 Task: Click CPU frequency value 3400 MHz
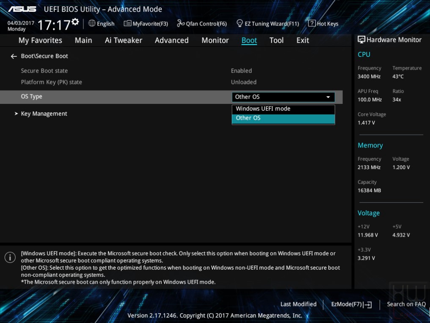tap(369, 77)
